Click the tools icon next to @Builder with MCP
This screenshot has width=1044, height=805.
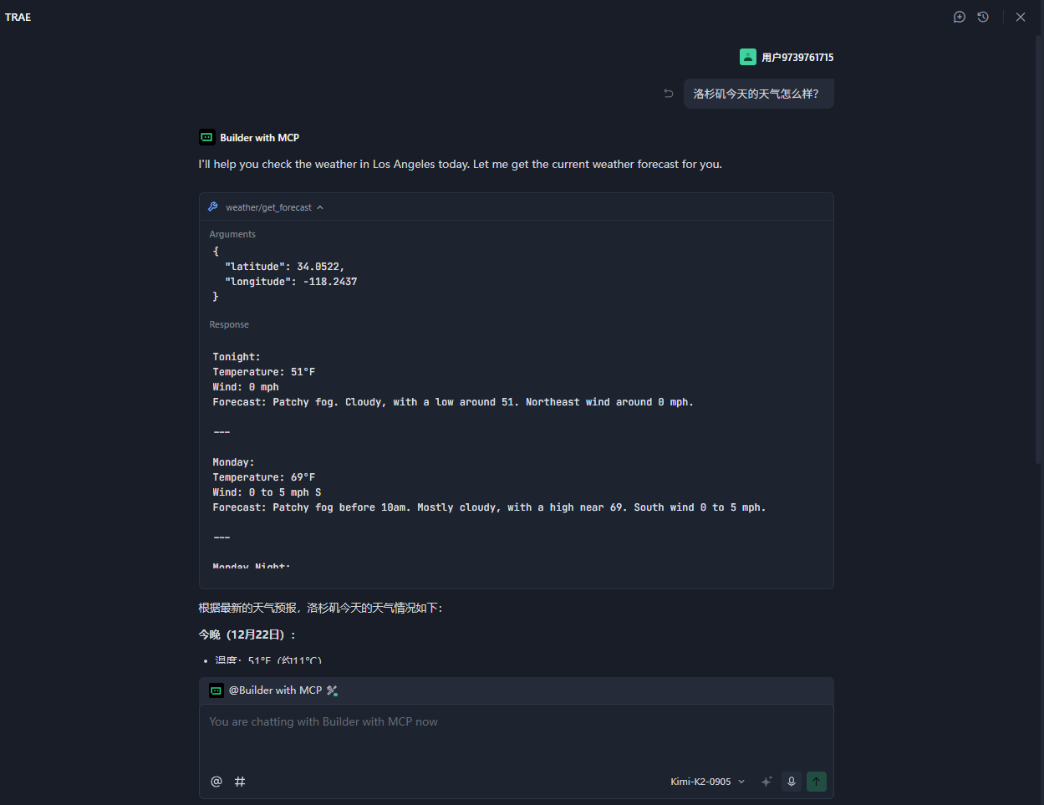[x=332, y=690]
